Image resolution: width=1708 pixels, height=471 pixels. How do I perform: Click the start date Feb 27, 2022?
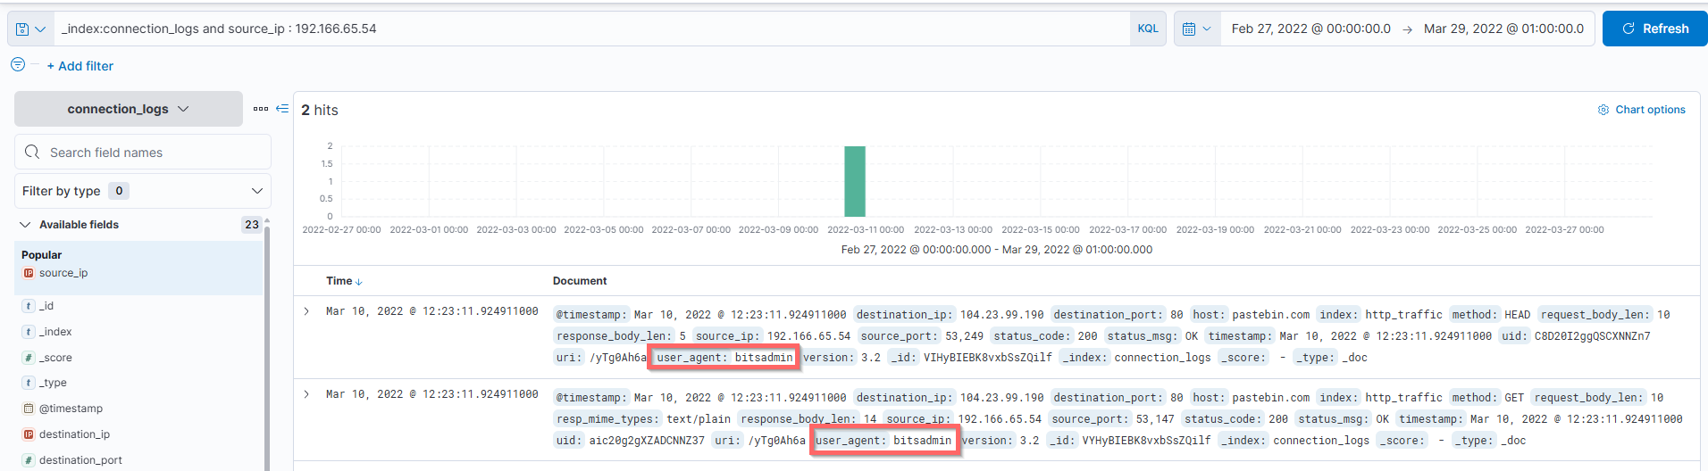(1310, 29)
